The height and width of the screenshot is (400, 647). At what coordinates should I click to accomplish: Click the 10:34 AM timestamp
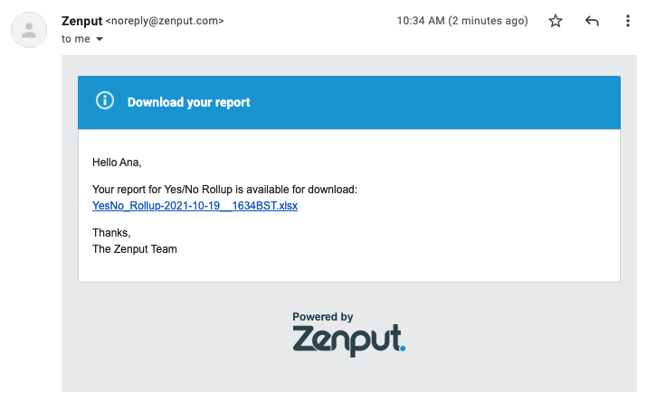point(462,21)
